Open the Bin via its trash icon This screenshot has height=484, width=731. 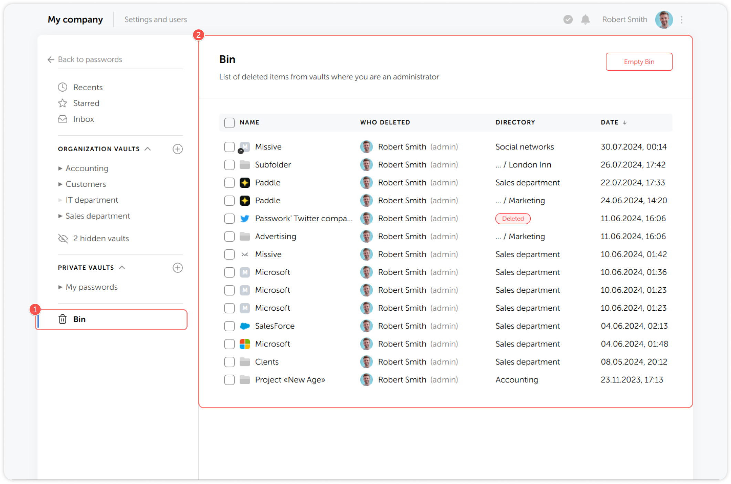pyautogui.click(x=62, y=319)
